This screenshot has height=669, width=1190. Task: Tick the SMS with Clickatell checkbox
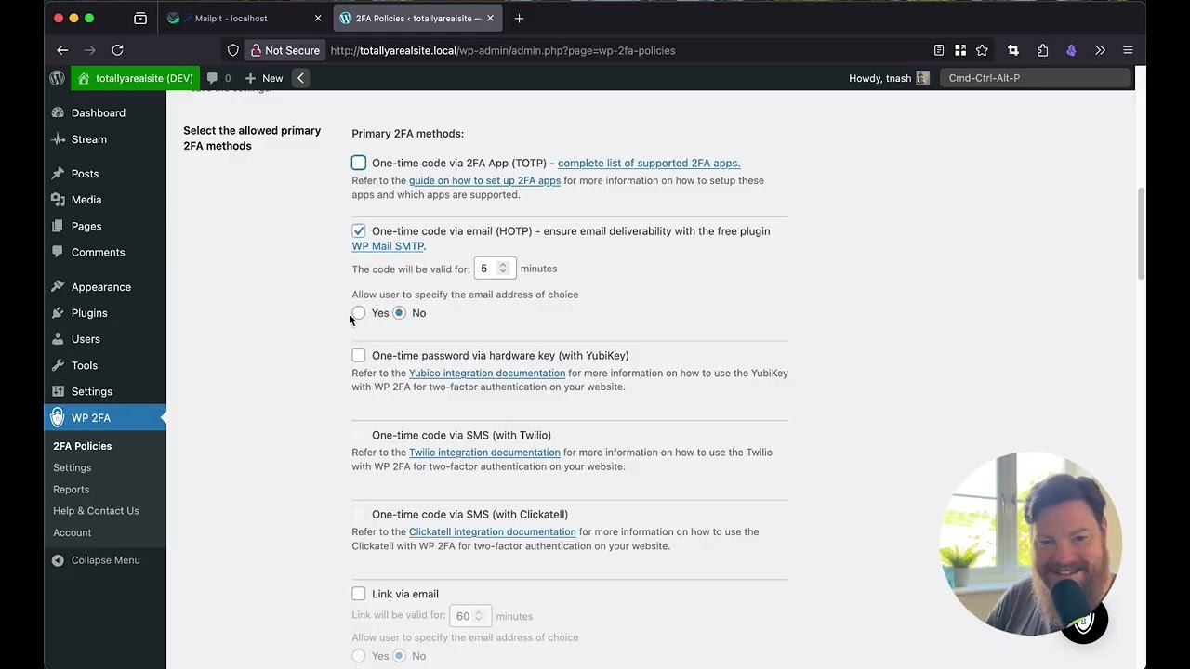(359, 514)
